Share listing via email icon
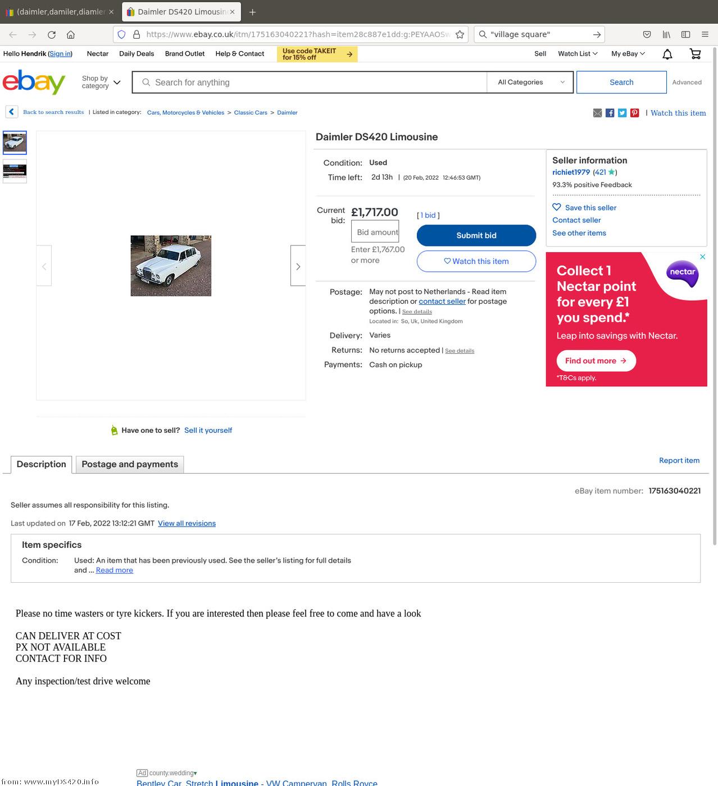Screen dimensions: 718x786 pos(597,113)
